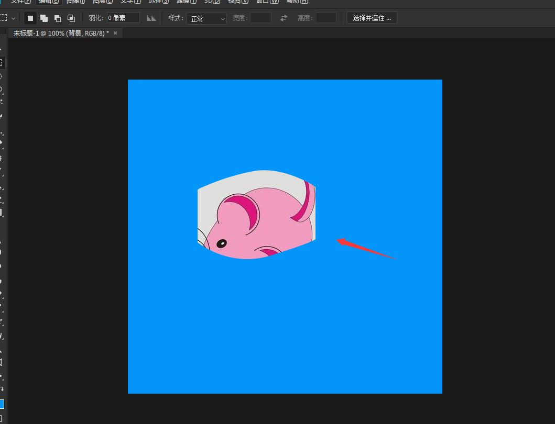Select the 未标题-1 document tab

pos(61,33)
